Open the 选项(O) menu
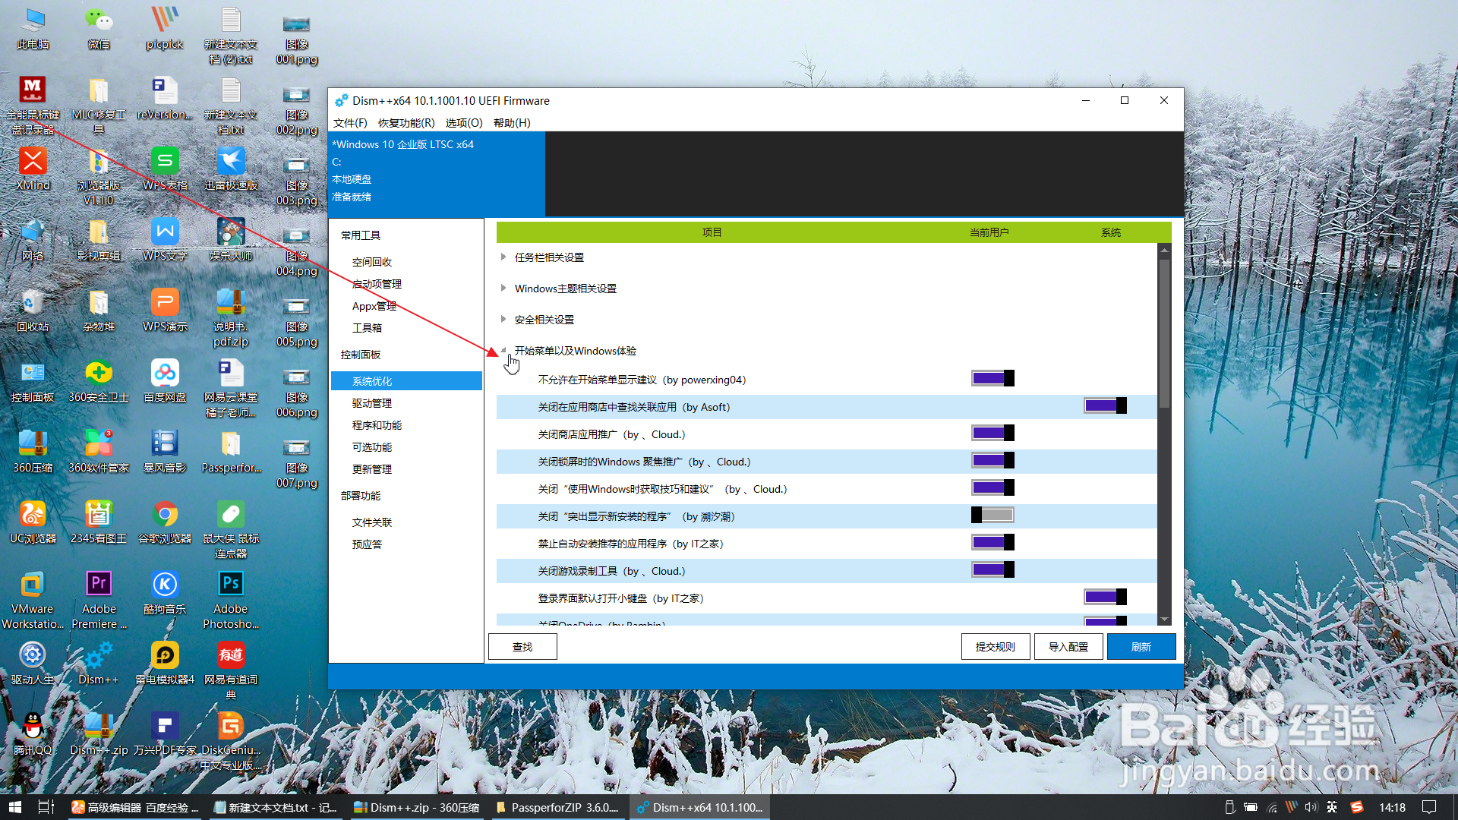This screenshot has height=820, width=1458. (464, 122)
